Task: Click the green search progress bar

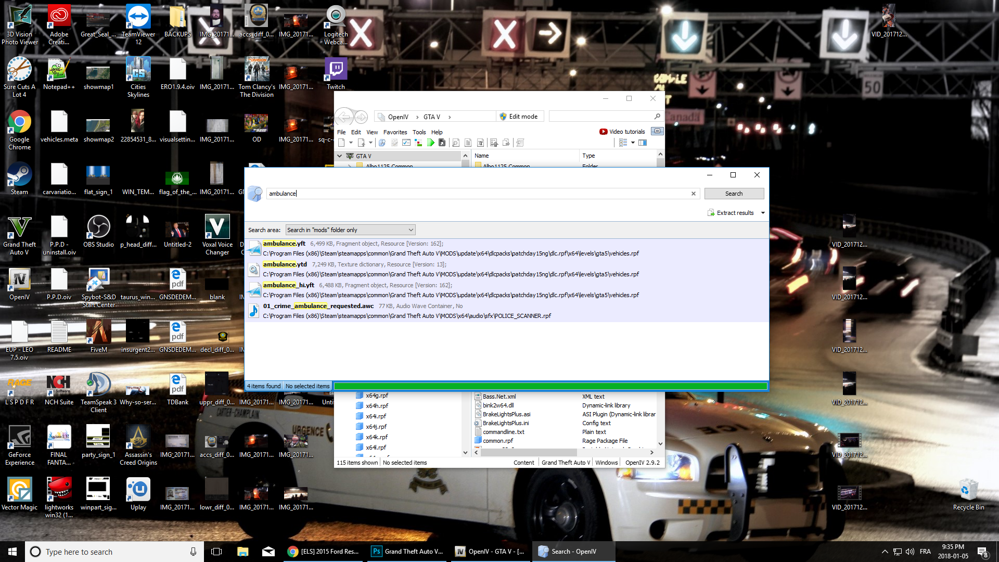Action: 550,386
